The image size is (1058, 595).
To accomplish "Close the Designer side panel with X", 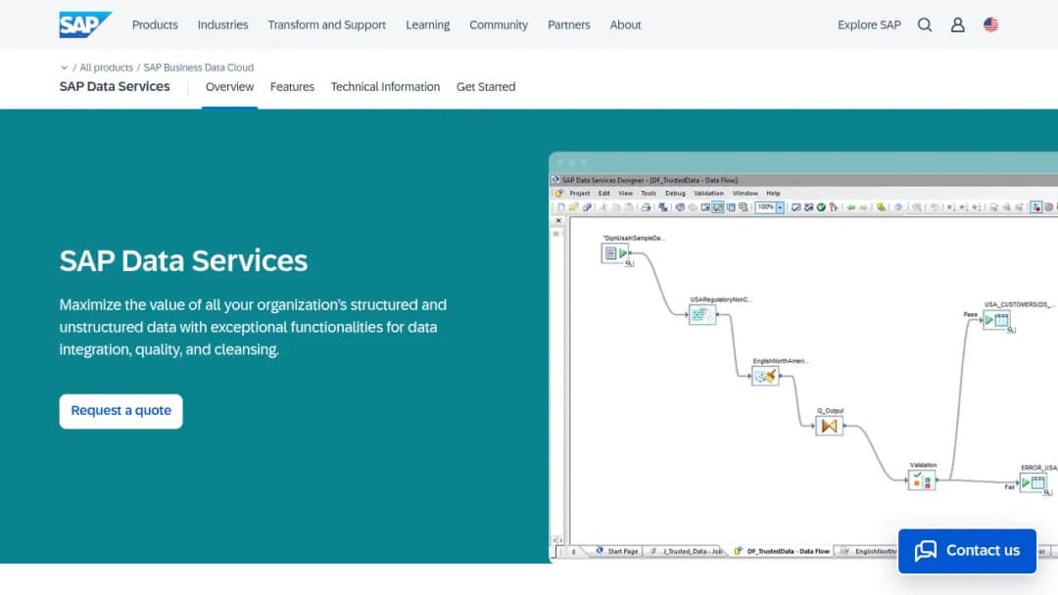I will click(x=558, y=221).
